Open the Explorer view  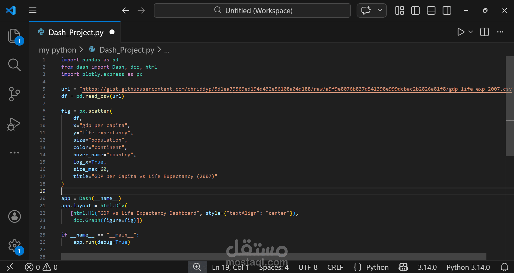click(x=14, y=36)
